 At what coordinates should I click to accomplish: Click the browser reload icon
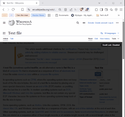[13, 10]
